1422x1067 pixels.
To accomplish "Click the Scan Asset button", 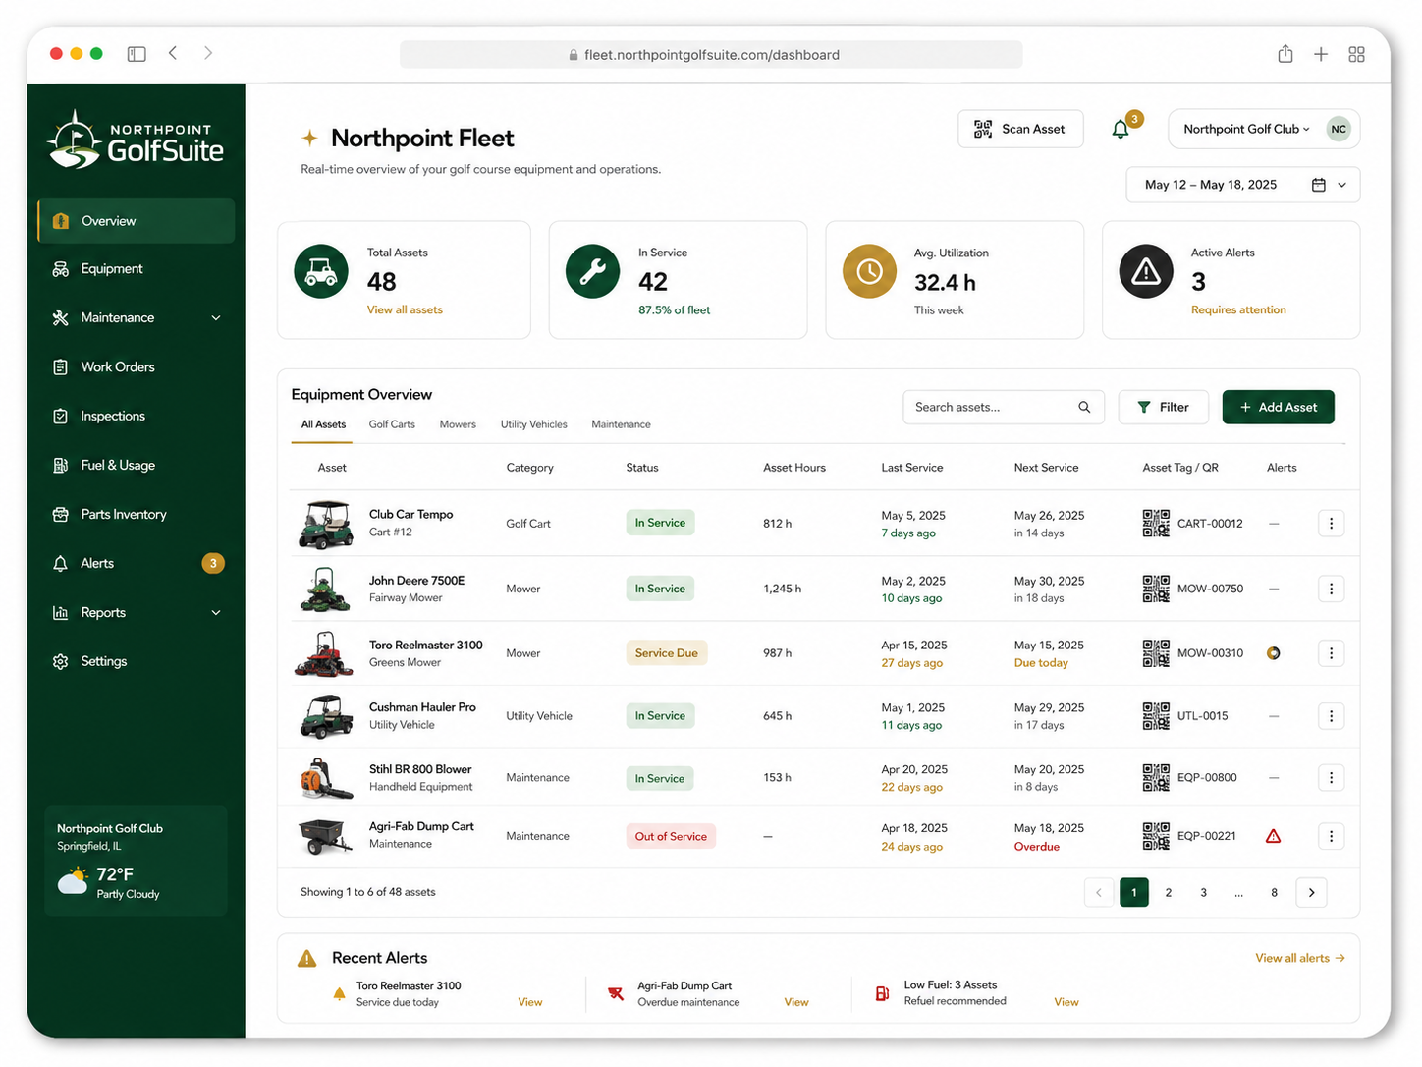I will (x=1020, y=129).
